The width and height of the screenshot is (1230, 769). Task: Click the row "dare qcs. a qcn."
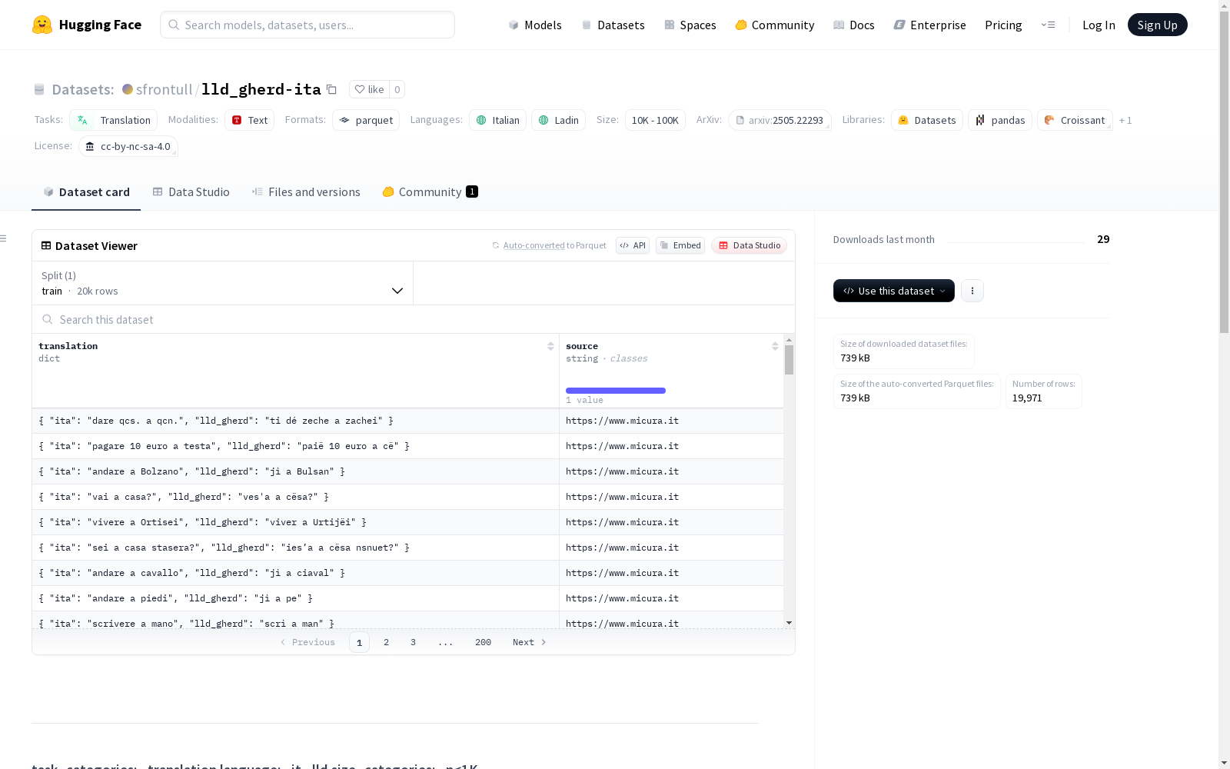[407, 421]
